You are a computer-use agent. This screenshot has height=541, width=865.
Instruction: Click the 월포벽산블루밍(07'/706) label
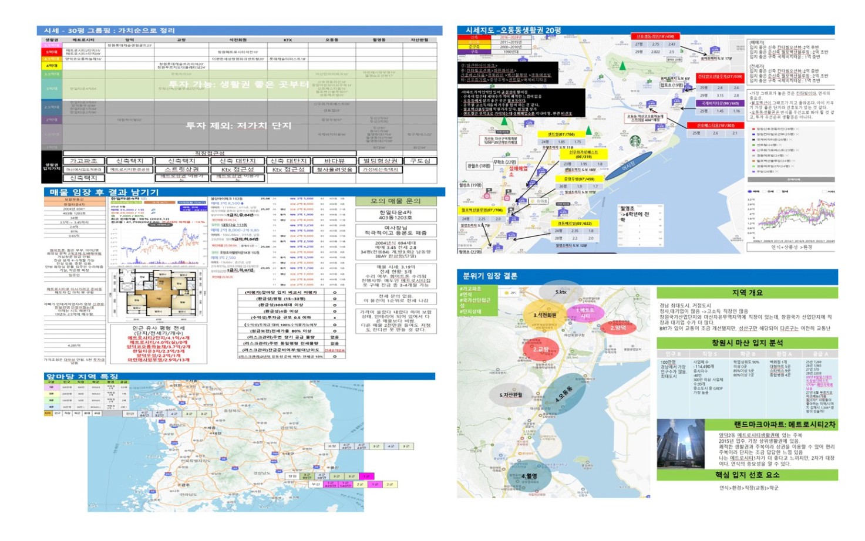[x=482, y=209]
